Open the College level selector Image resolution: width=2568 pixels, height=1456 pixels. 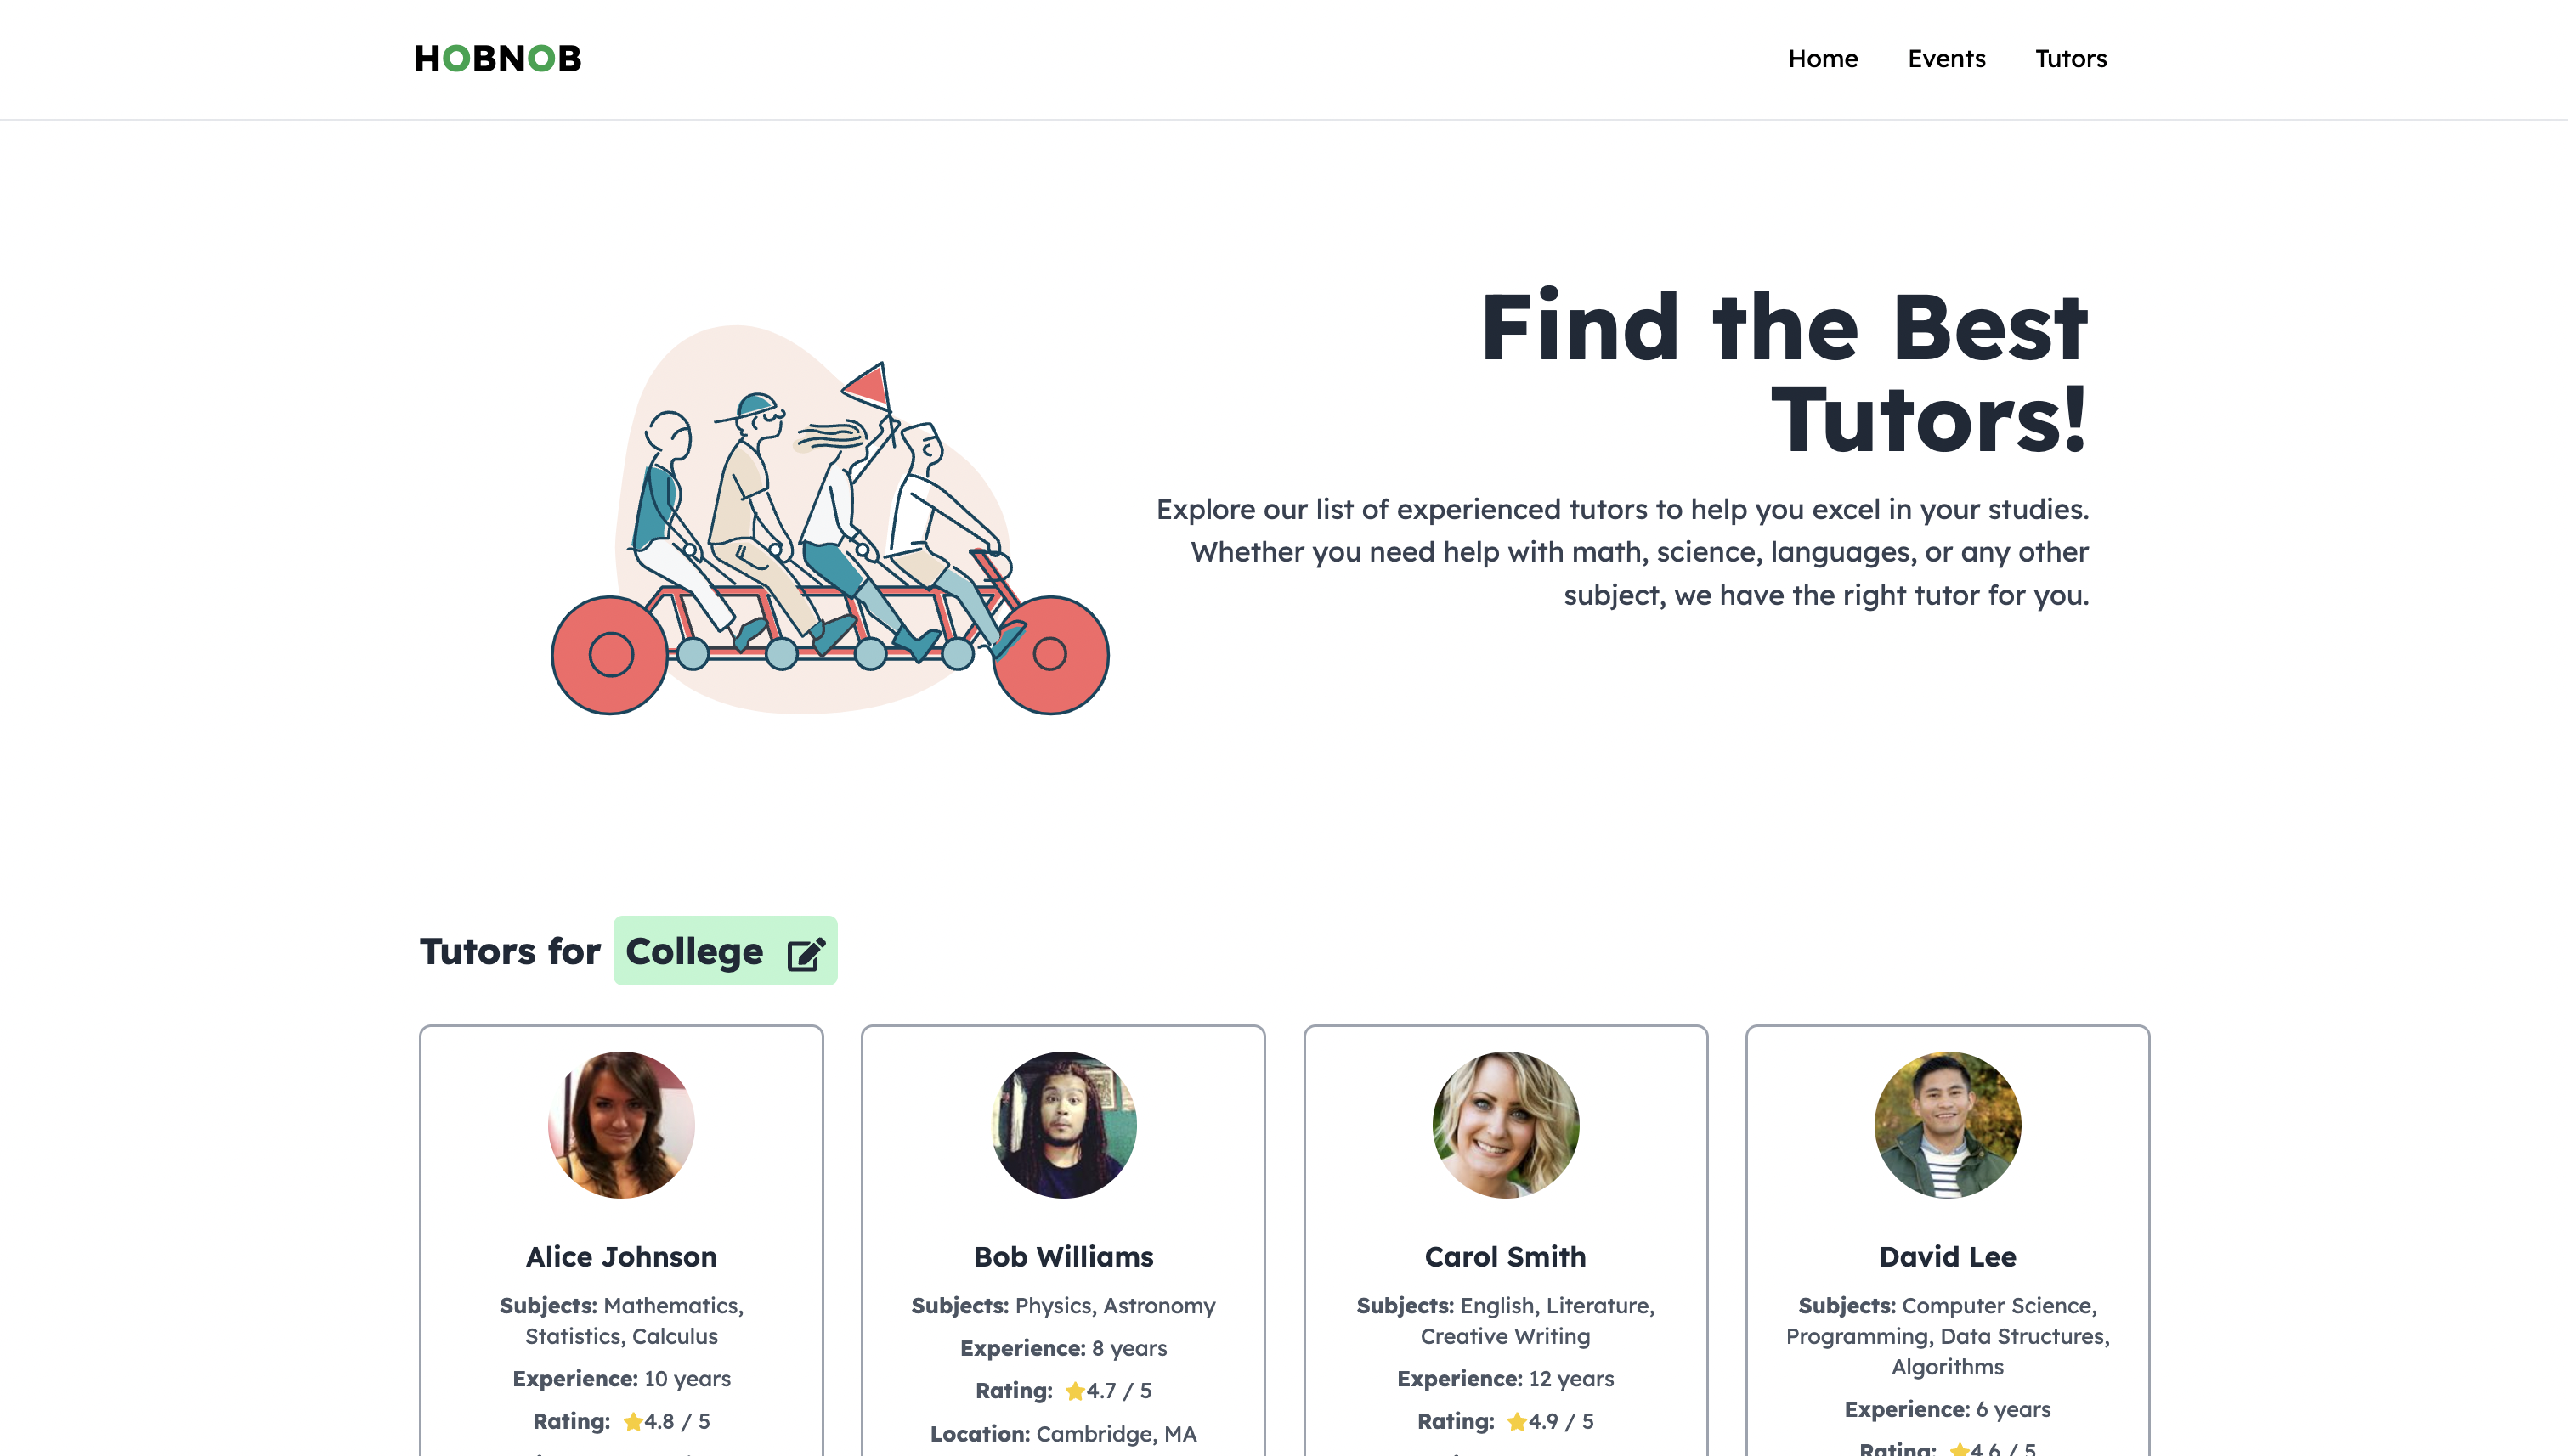coord(726,951)
